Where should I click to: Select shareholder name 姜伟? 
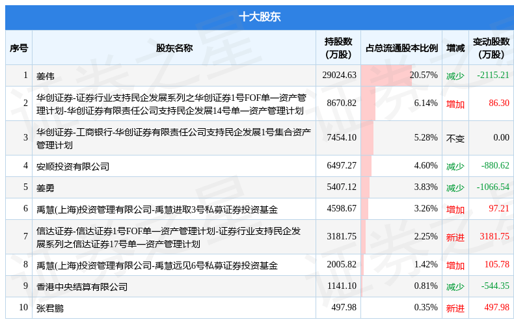(46, 75)
